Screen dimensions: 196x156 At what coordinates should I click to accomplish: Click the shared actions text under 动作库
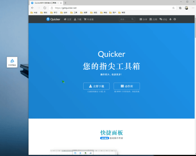(x=127, y=92)
